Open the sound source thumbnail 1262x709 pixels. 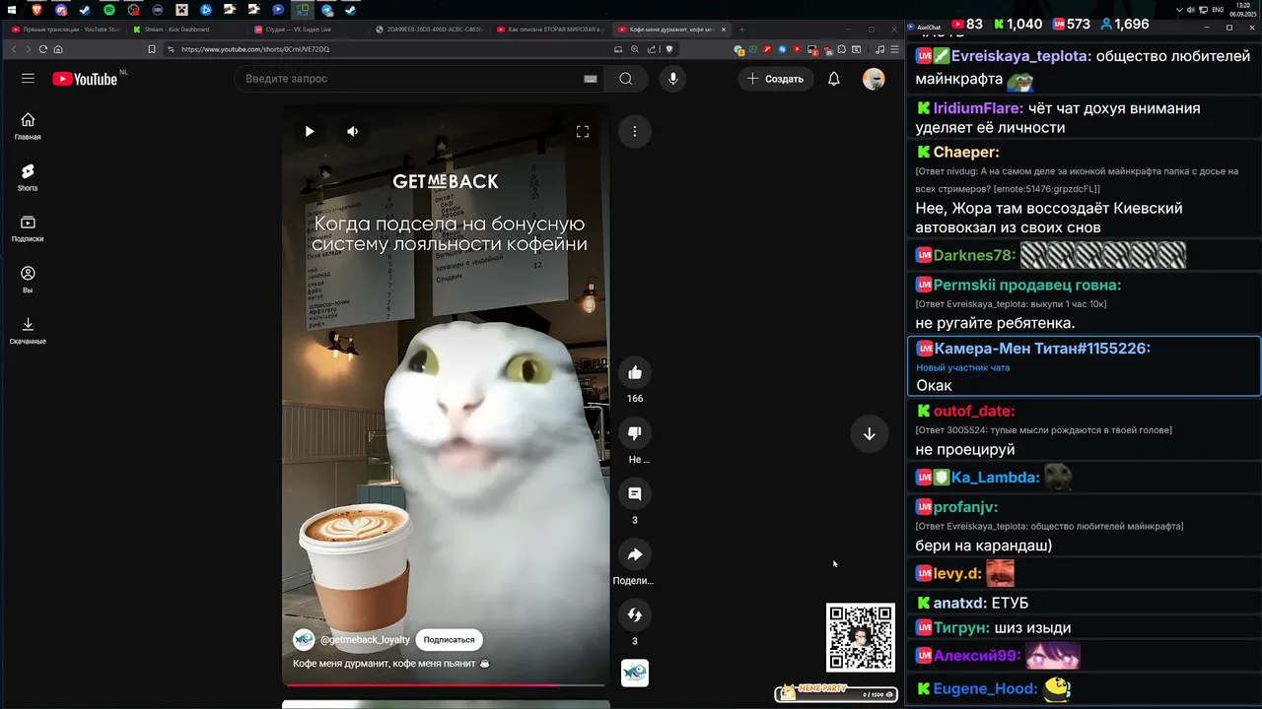[x=635, y=673]
